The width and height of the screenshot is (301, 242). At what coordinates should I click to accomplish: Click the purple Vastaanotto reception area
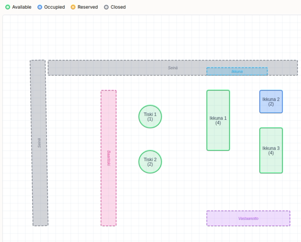coord(248,218)
